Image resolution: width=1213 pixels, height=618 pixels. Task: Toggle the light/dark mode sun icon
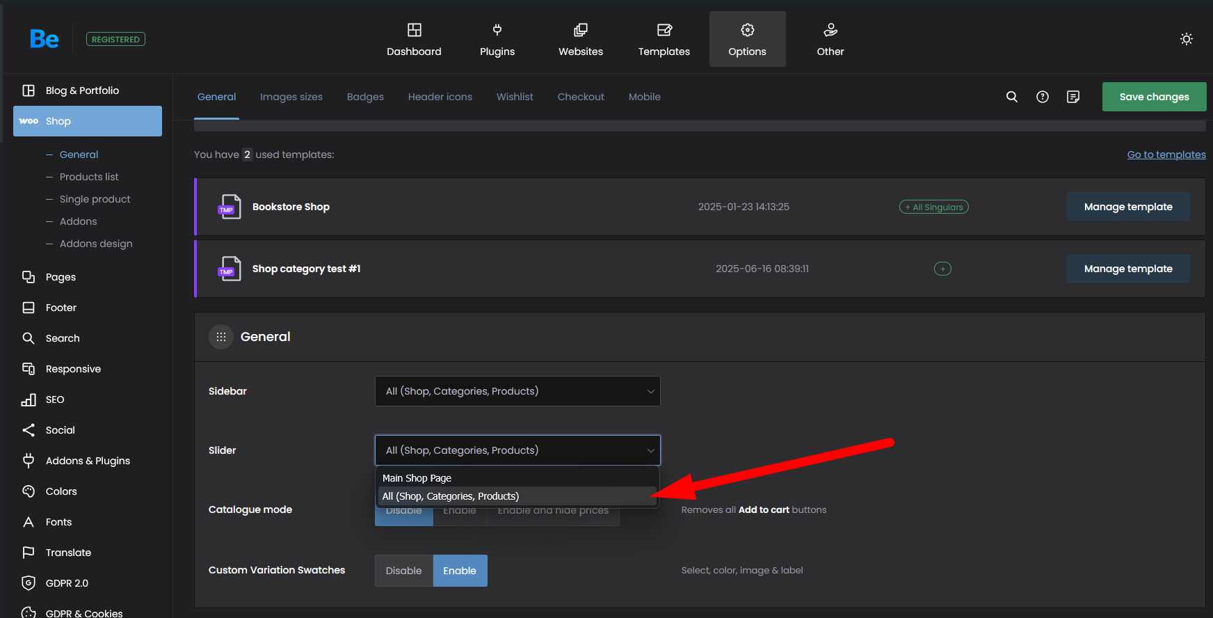tap(1187, 39)
